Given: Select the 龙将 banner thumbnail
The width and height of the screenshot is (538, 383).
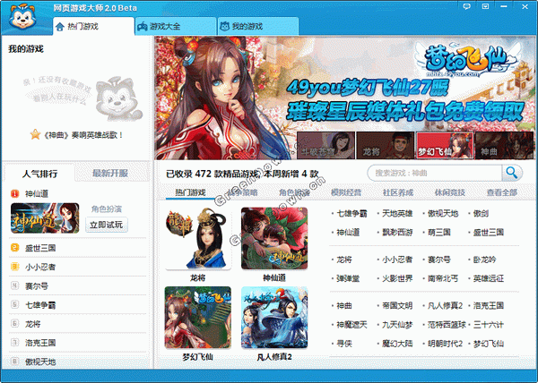Looking at the screenshot, I should click(386, 146).
